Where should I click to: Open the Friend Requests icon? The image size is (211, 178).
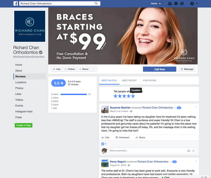tap(170, 4)
